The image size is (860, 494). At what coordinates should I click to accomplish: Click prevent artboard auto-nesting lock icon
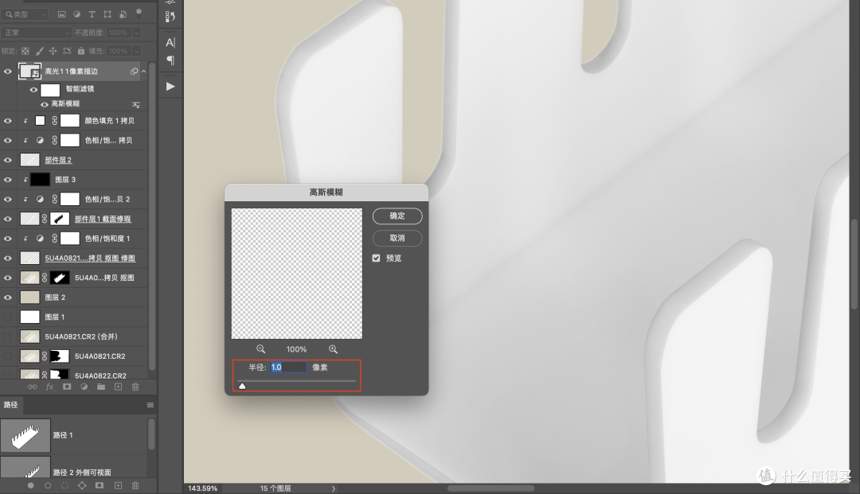[x=67, y=51]
